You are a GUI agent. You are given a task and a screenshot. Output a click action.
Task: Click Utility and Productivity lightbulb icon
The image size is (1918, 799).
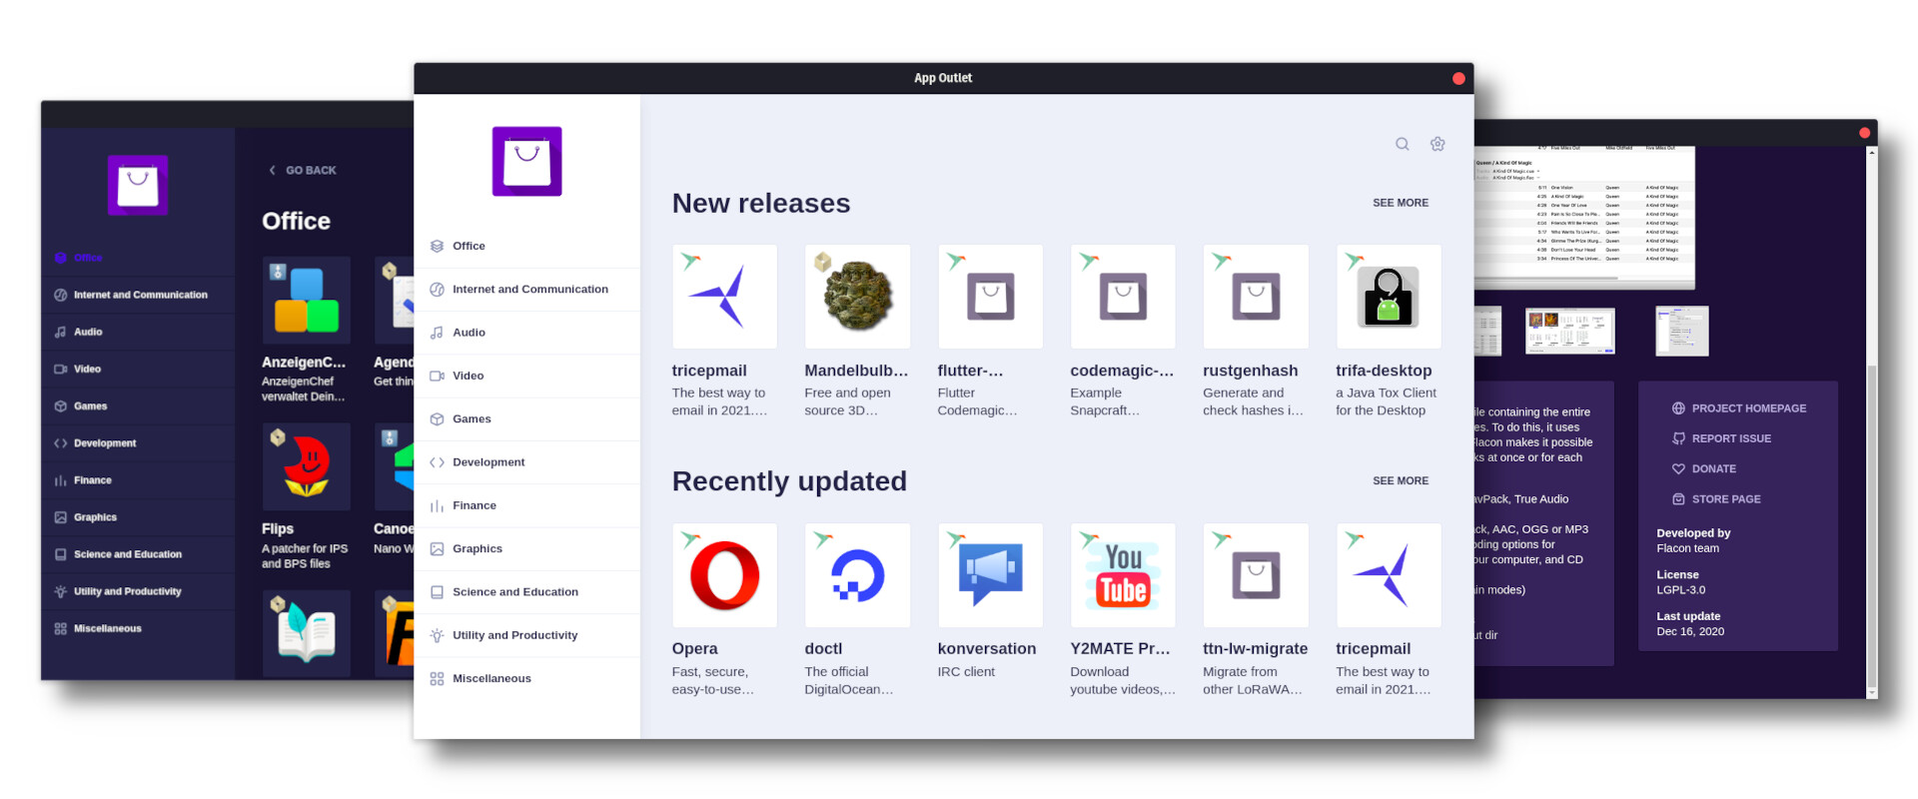click(437, 635)
